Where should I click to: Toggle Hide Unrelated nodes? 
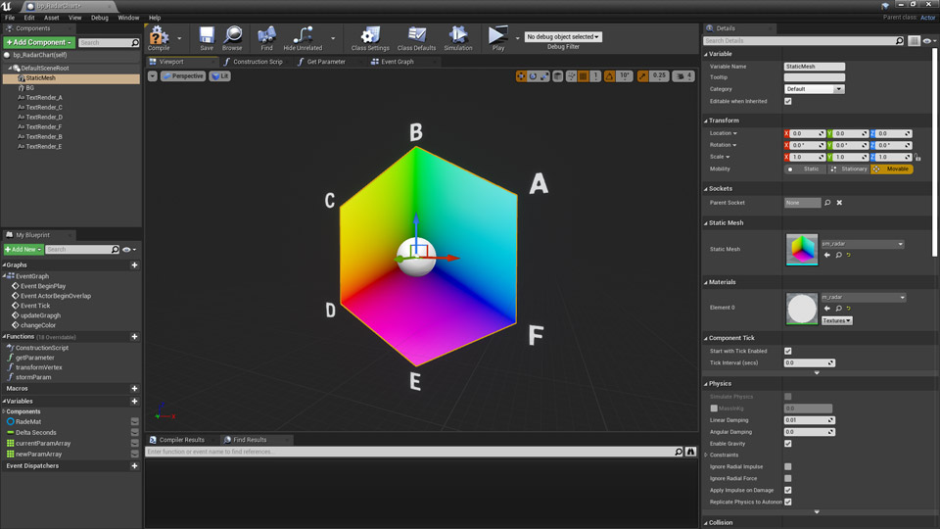(x=303, y=38)
